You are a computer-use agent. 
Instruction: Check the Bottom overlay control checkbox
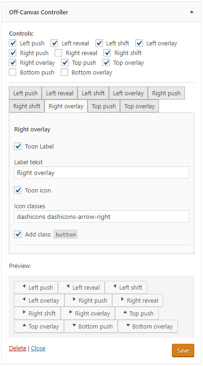click(x=64, y=73)
